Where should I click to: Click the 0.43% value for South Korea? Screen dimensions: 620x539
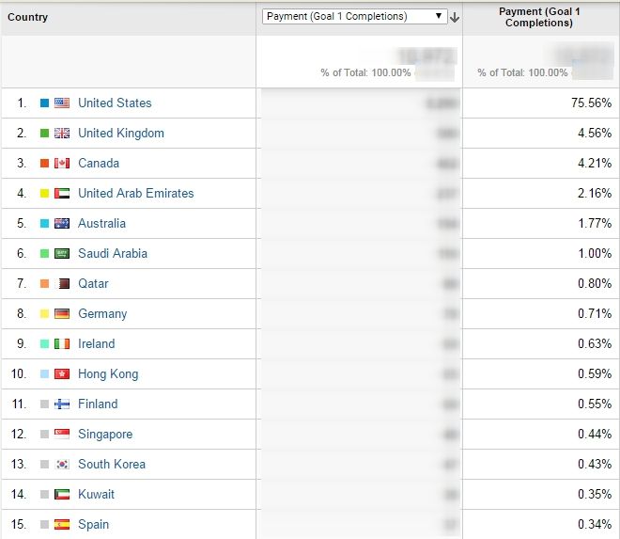coord(595,464)
